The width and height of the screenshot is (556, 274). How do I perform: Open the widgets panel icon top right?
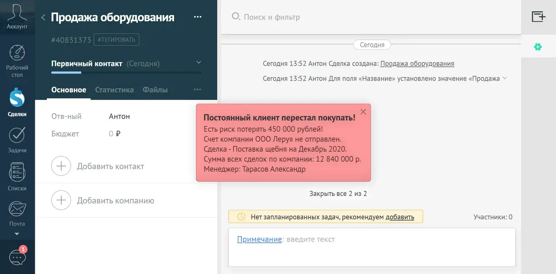click(539, 16)
